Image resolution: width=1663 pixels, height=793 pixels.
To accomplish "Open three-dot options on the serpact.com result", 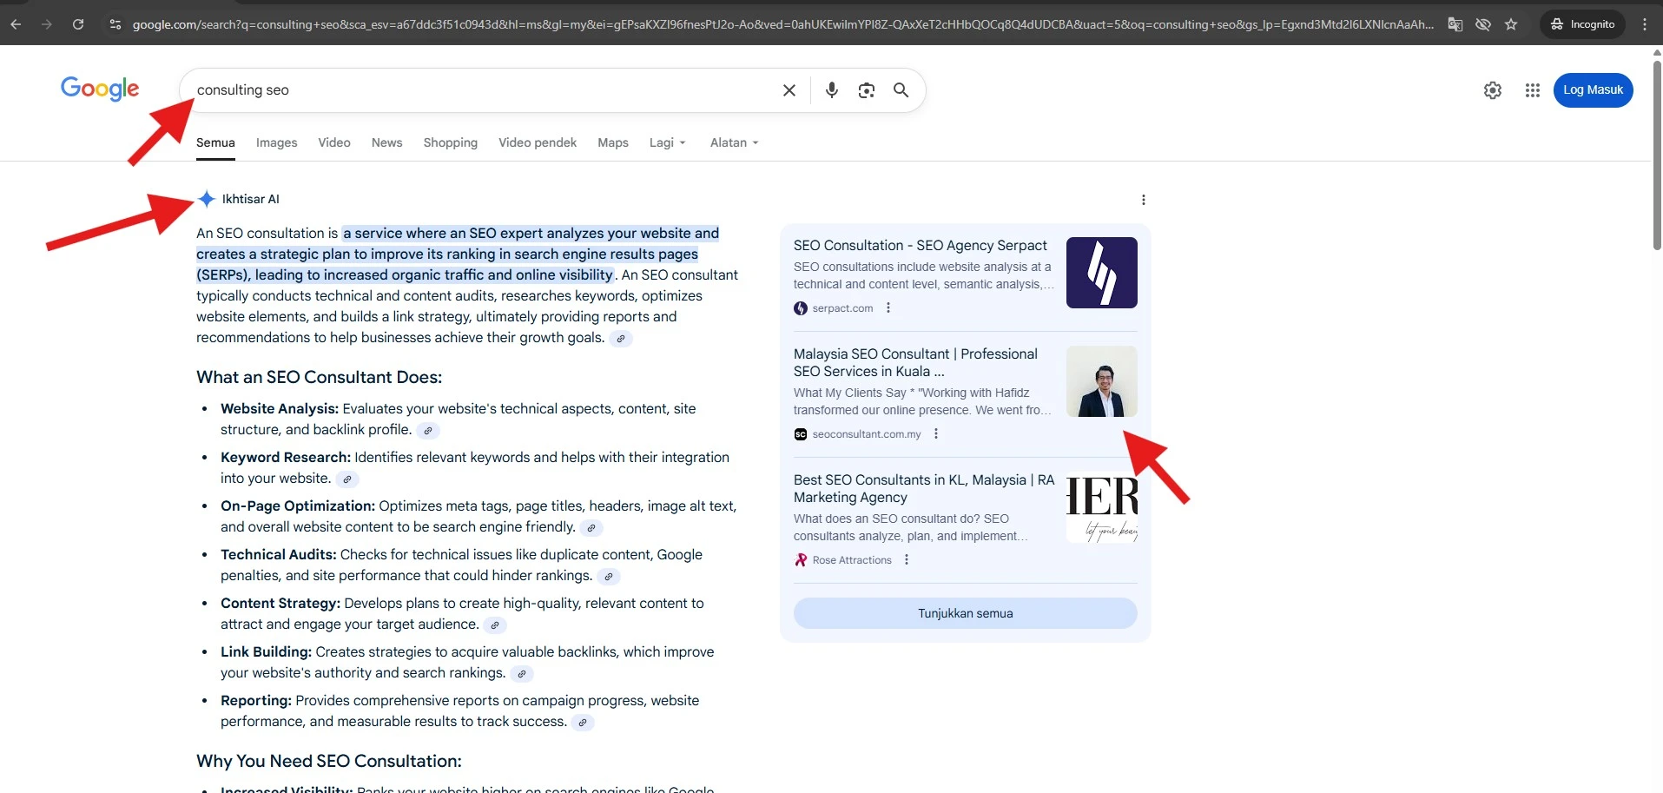I will pyautogui.click(x=888, y=308).
